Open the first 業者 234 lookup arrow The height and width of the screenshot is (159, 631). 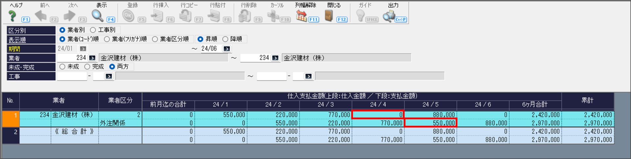pyautogui.click(x=92, y=58)
